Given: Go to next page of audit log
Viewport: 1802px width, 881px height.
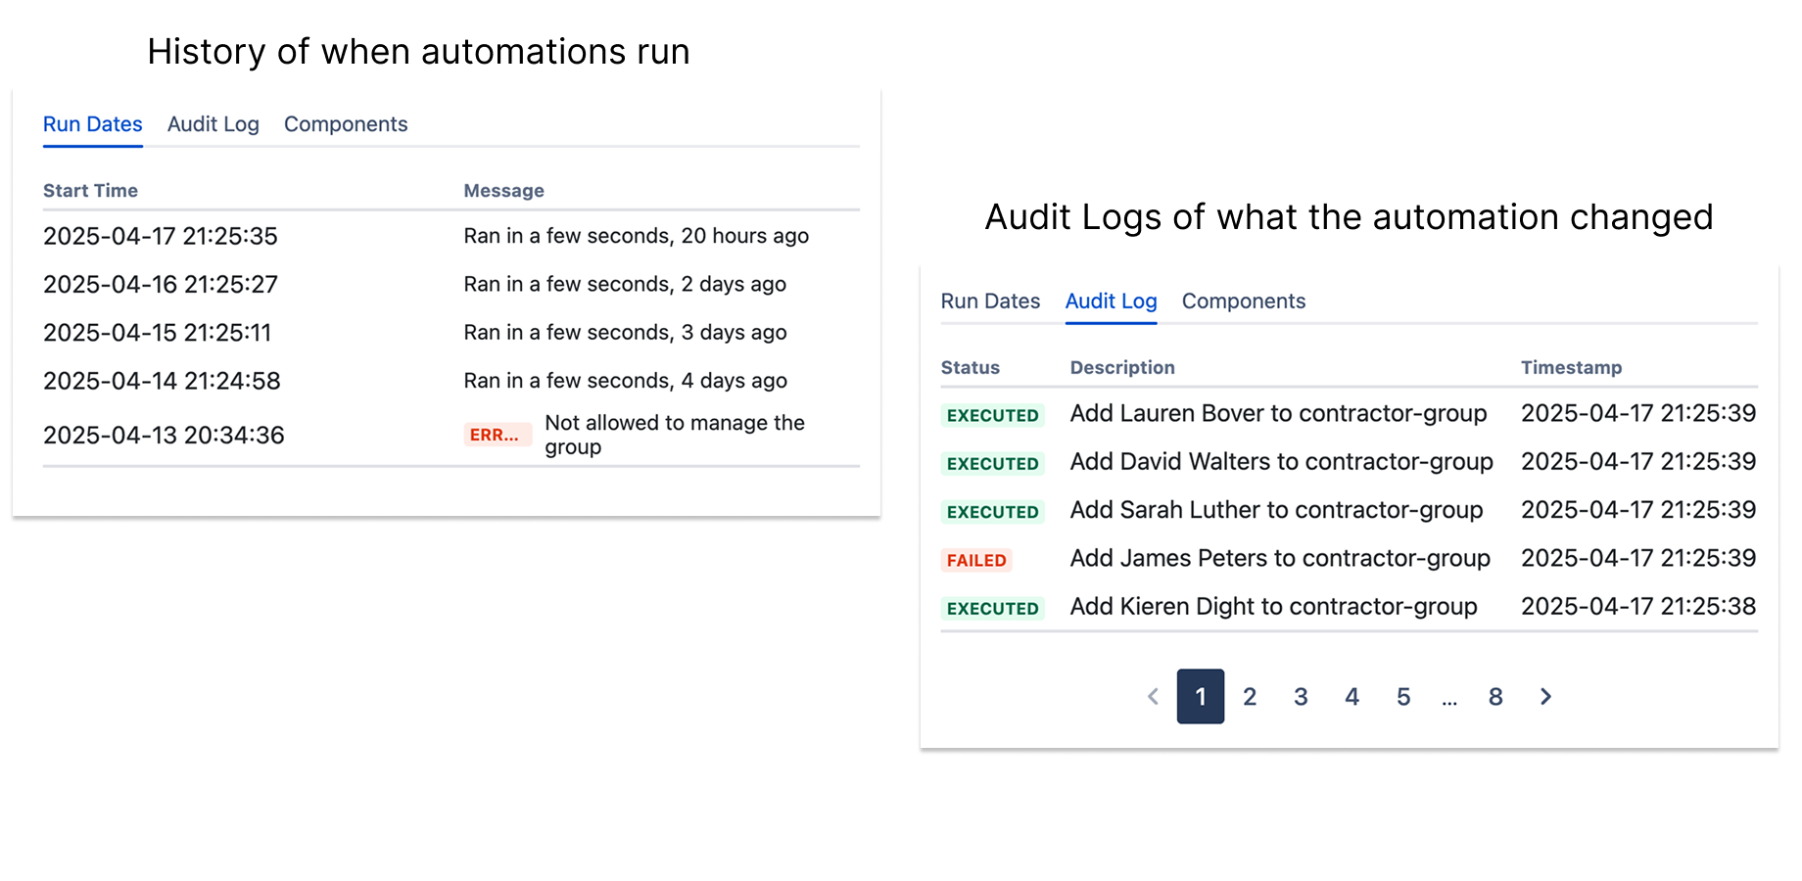Looking at the screenshot, I should (x=1545, y=696).
